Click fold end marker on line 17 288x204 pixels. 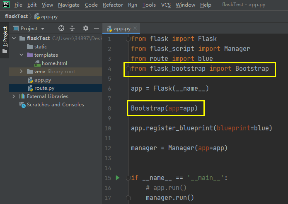click(x=128, y=198)
